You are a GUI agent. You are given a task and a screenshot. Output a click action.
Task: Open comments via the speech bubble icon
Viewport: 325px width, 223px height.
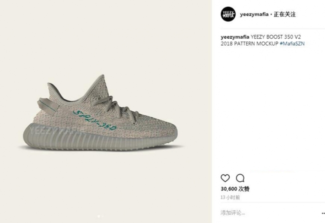240,178
